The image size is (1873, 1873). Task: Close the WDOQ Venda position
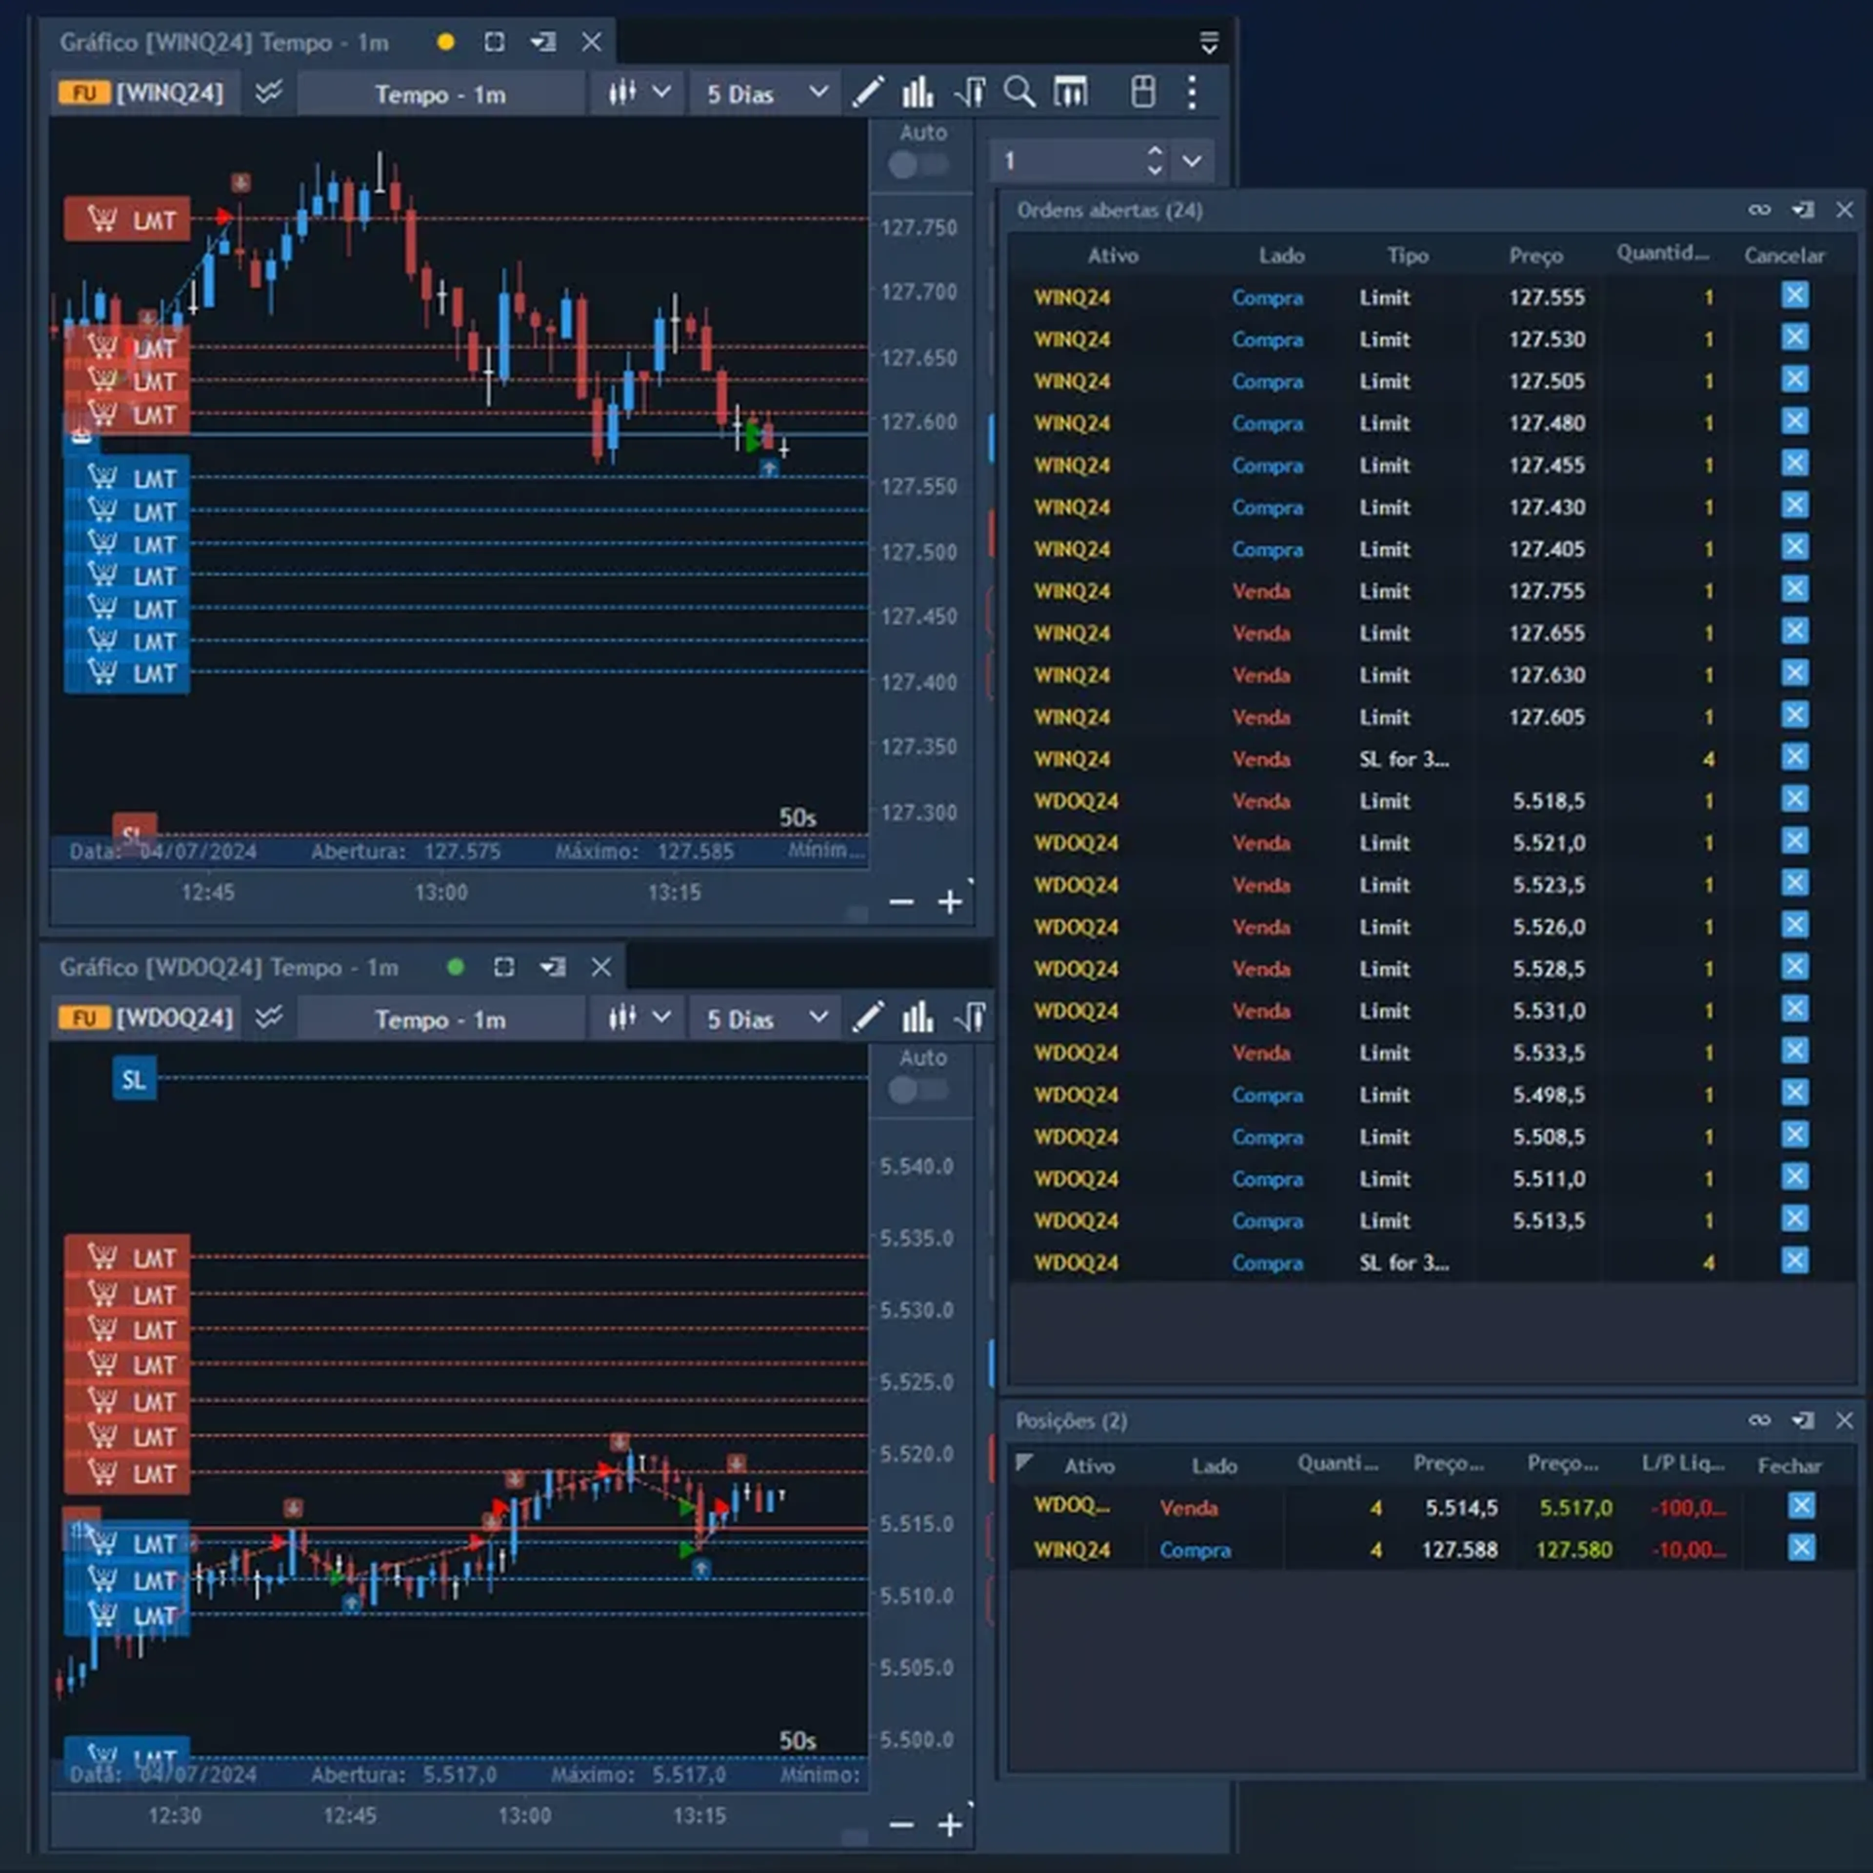tap(1800, 1506)
